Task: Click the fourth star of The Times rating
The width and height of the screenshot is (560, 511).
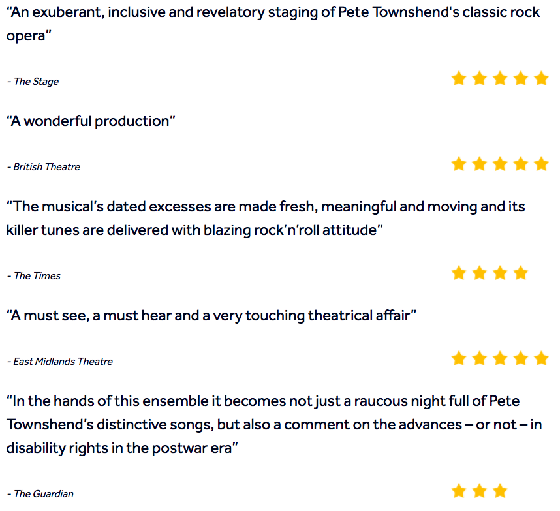Action: 521,273
